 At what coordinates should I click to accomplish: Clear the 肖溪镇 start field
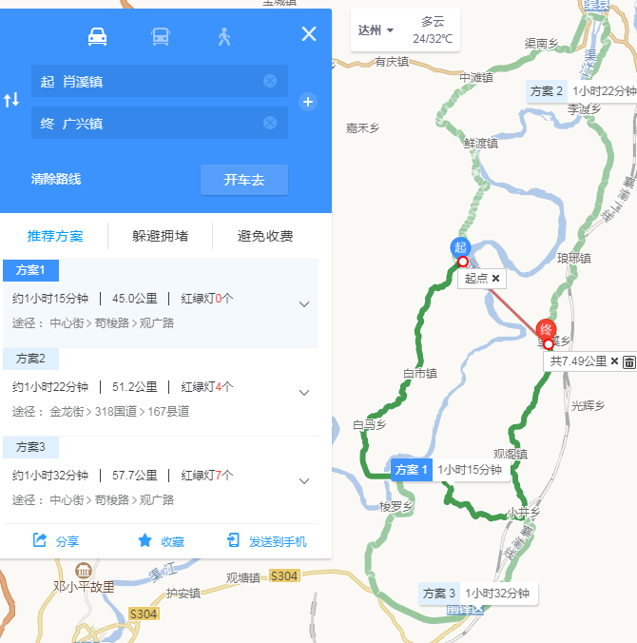pos(270,81)
